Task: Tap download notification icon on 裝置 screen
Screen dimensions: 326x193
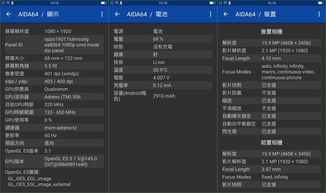Action: coord(230,3)
